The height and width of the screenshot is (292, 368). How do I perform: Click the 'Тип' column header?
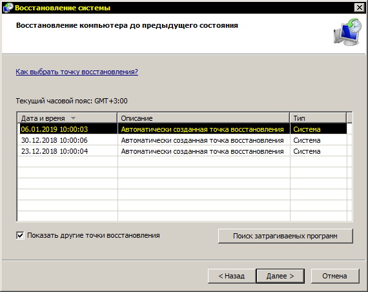tap(318, 118)
